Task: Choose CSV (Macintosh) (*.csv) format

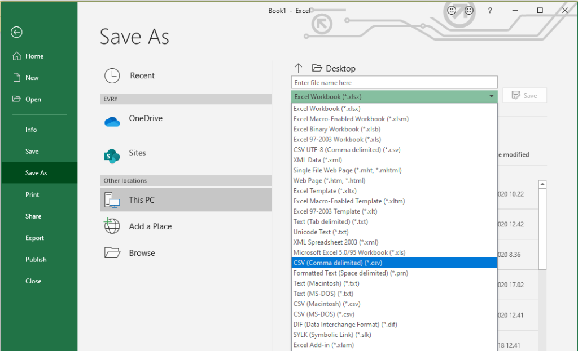Action: tap(394, 304)
